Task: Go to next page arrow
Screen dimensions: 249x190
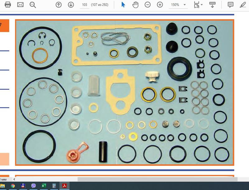Action: [x=71, y=5]
